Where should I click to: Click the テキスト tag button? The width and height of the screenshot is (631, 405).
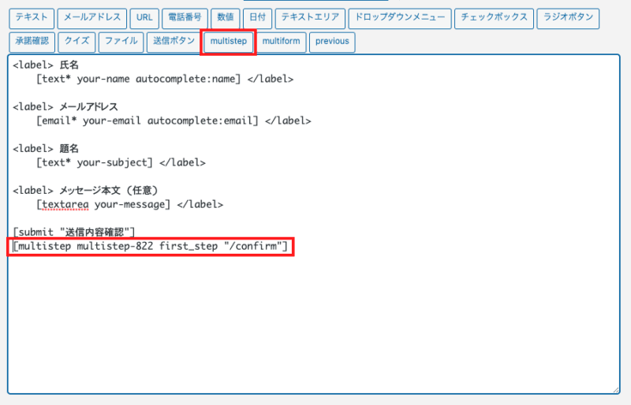(32, 18)
